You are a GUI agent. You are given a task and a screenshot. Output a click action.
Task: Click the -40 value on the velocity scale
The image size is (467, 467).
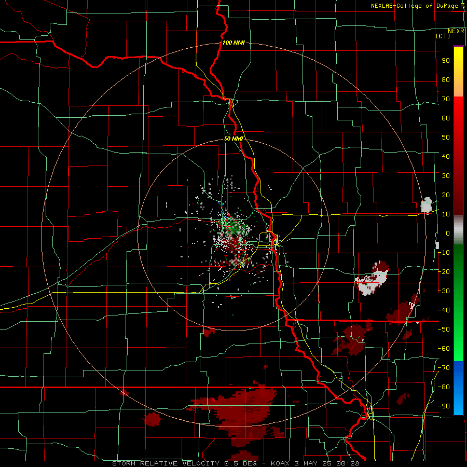point(444,310)
